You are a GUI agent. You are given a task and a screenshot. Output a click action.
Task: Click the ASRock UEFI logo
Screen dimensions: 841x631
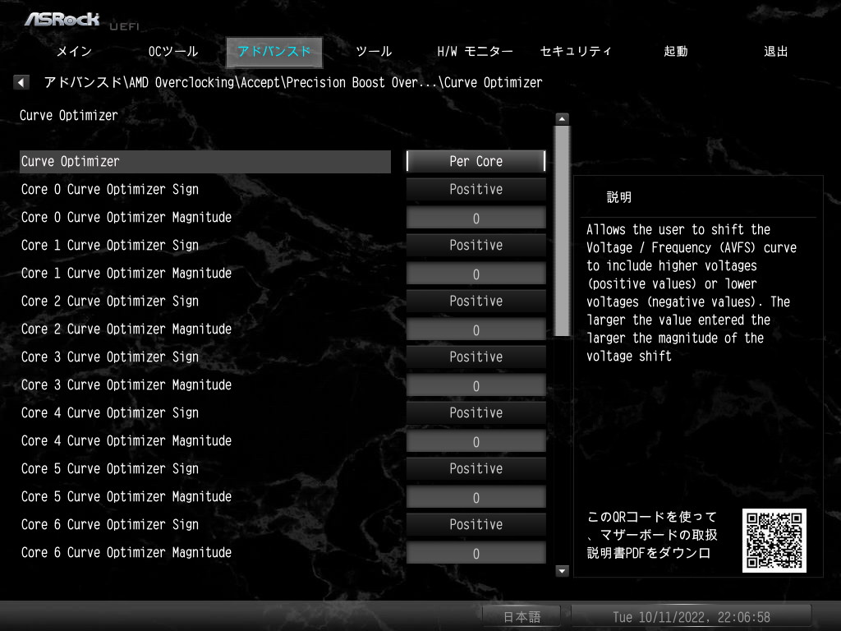point(81,21)
